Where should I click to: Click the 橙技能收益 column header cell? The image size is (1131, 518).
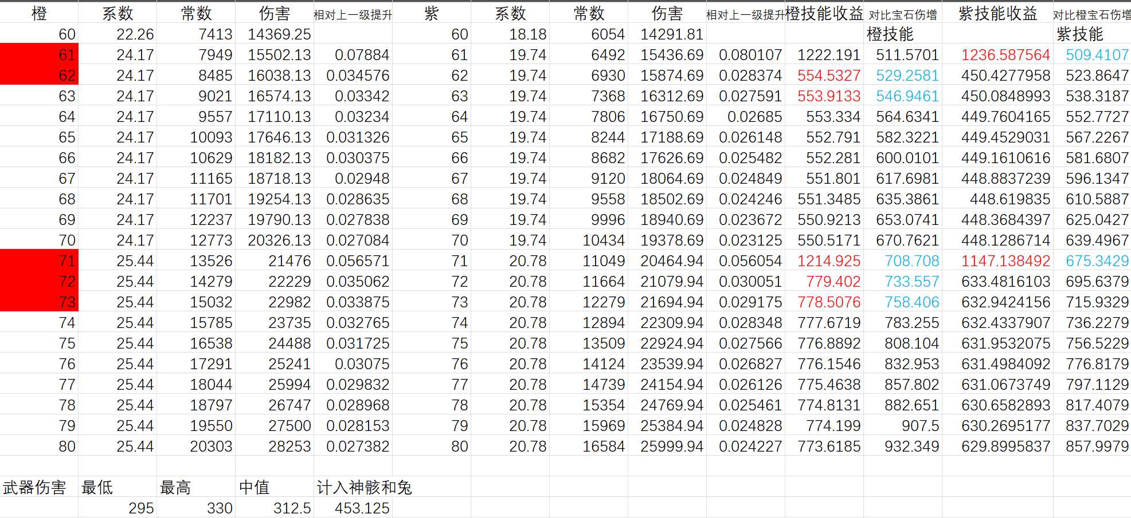[824, 13]
